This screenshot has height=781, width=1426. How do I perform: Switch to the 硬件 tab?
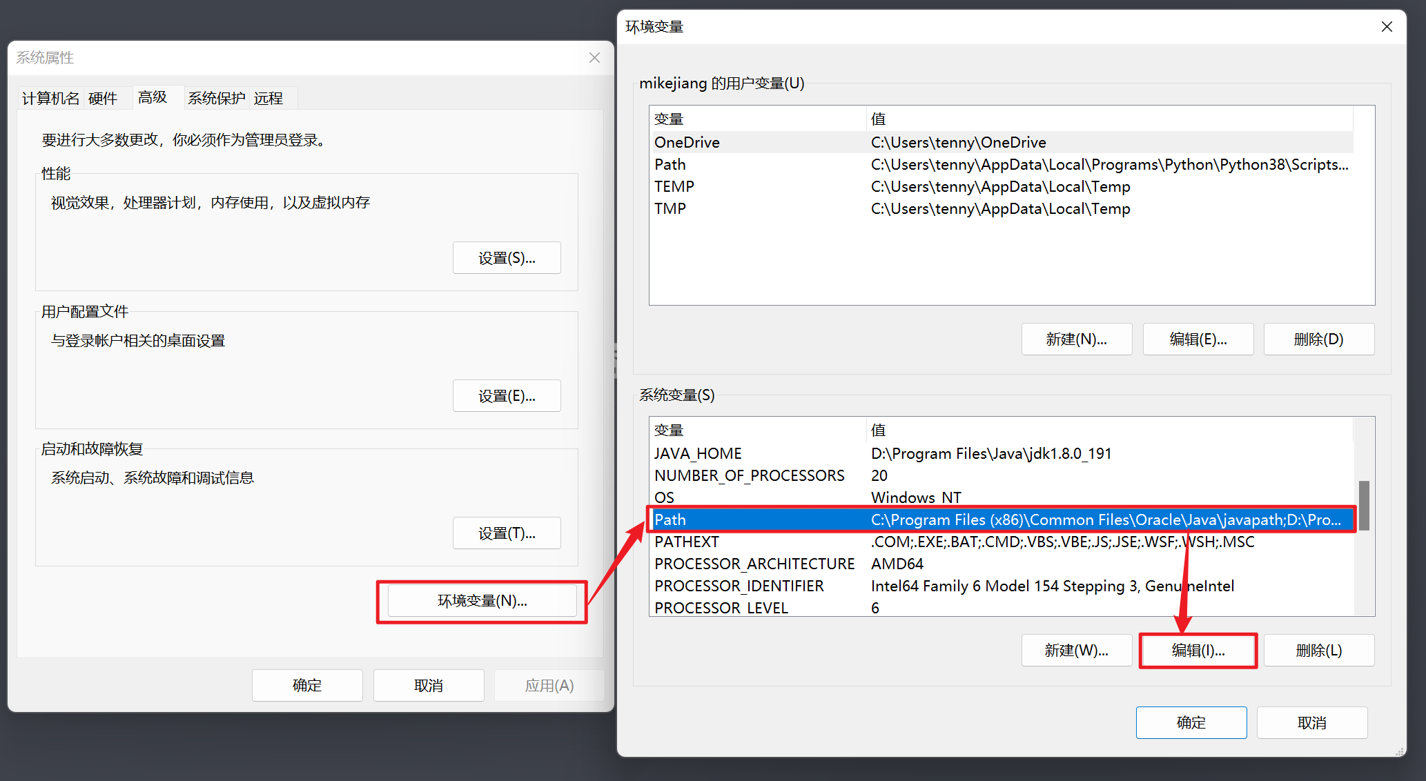[103, 98]
